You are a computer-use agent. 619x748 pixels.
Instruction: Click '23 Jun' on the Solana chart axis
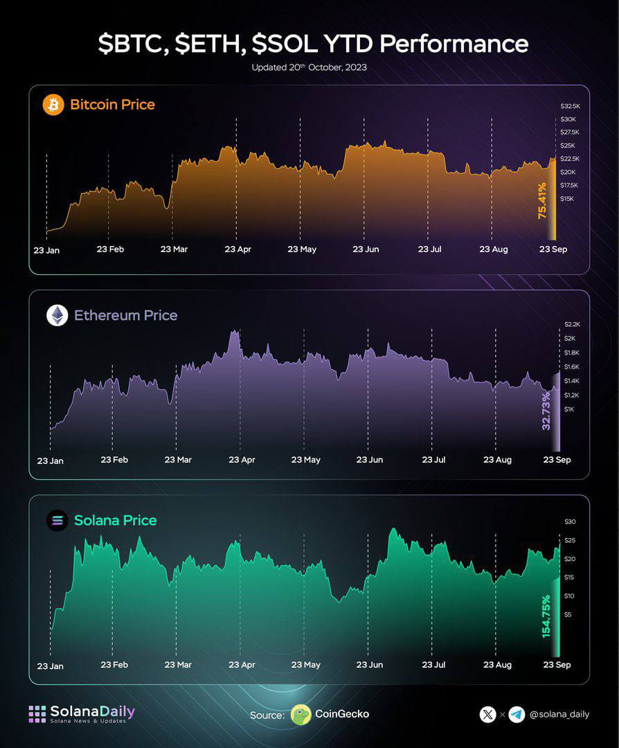(x=370, y=664)
